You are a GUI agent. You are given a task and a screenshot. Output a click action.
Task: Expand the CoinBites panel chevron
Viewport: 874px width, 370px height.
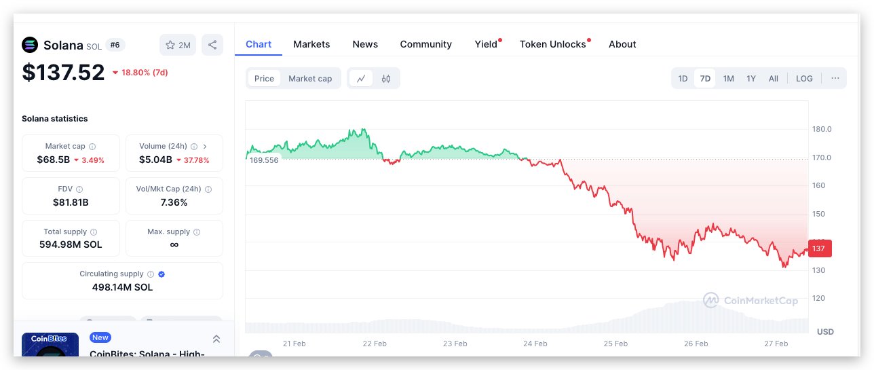click(216, 339)
